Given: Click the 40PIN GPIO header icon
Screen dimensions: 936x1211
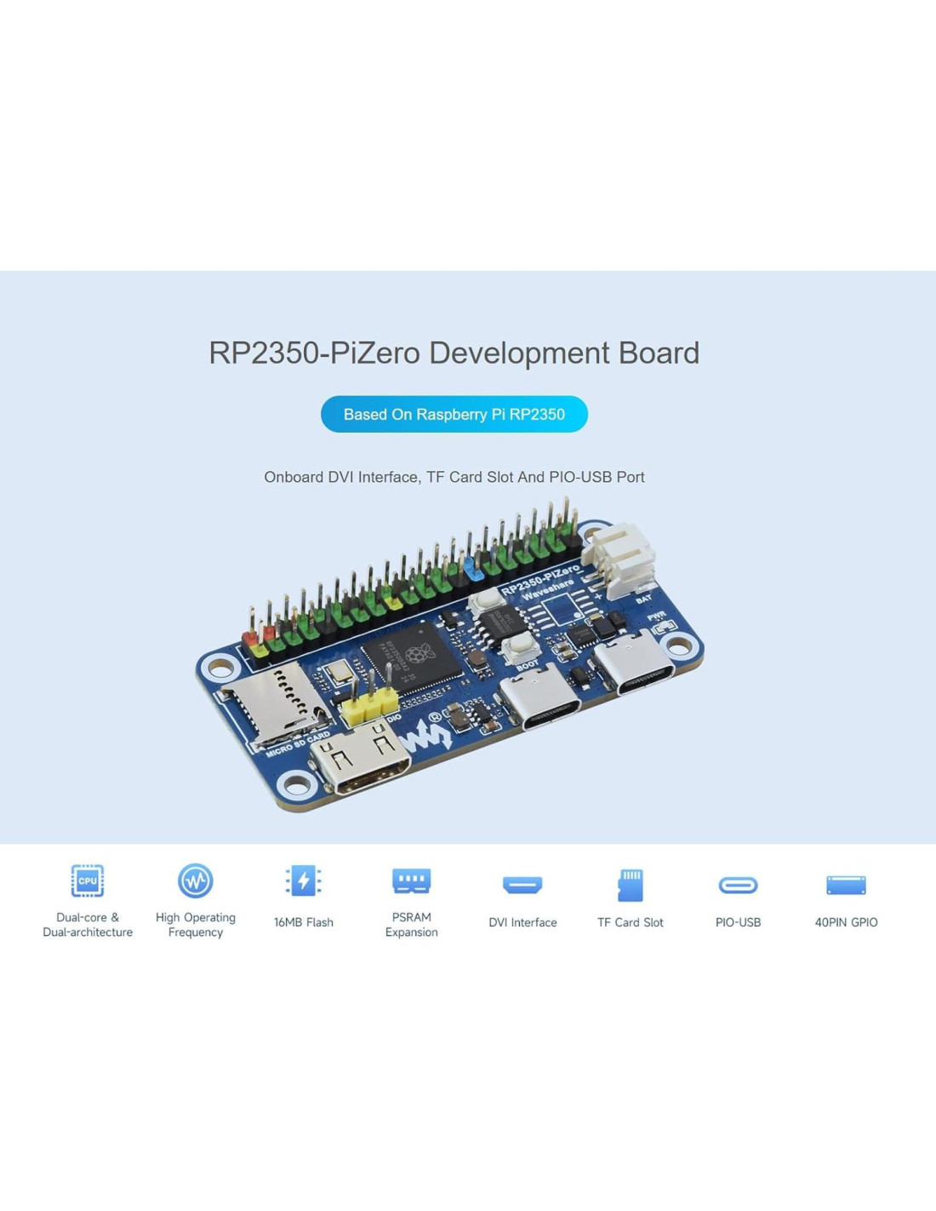Looking at the screenshot, I should tap(846, 886).
